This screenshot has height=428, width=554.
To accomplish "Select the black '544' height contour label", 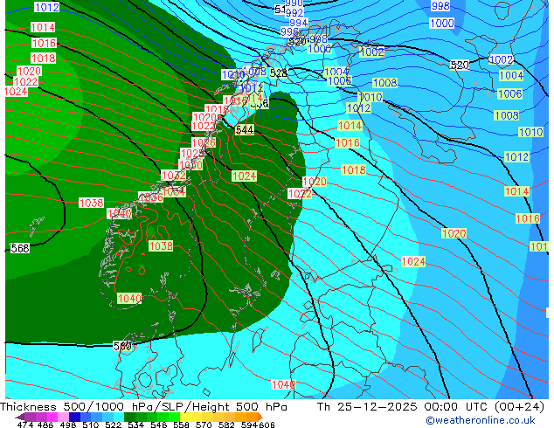I will point(245,129).
